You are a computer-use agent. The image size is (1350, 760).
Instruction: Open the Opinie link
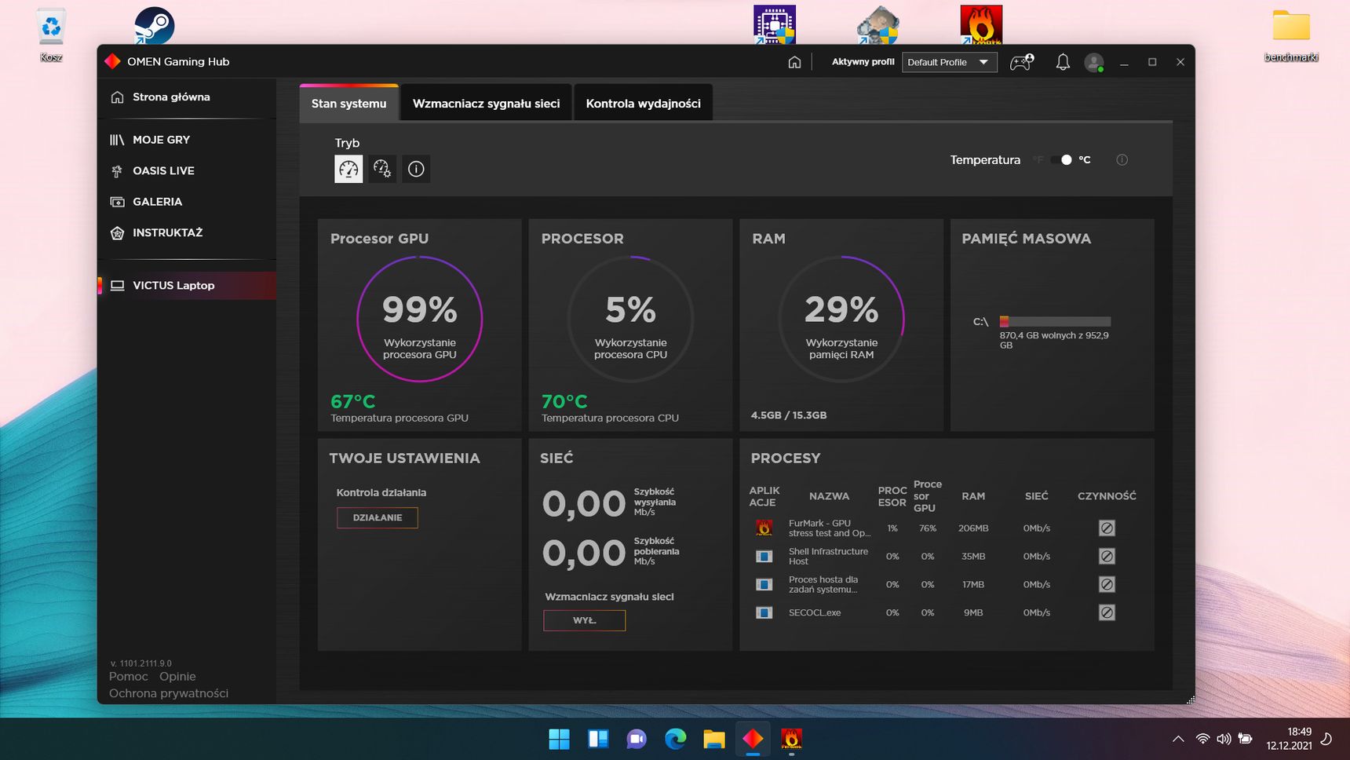pos(177,677)
